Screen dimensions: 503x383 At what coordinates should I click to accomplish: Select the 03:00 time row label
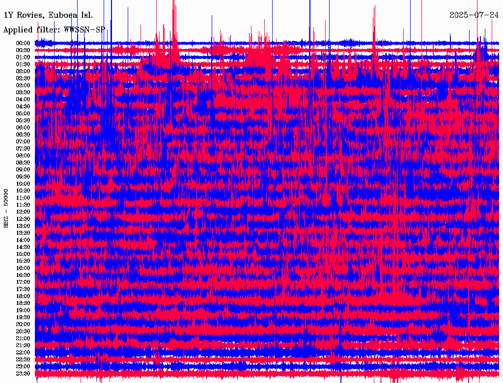(x=23, y=85)
